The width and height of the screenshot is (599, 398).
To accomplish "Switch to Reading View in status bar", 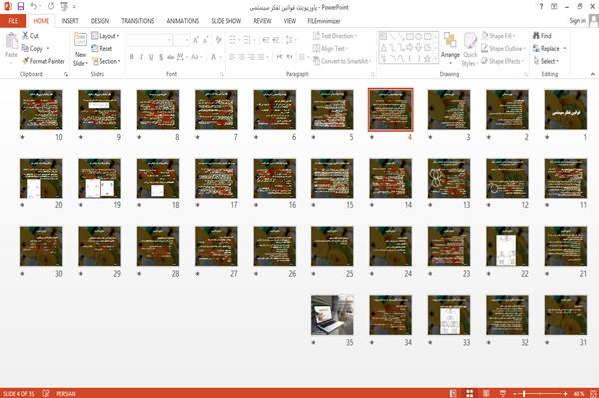I will [486, 393].
